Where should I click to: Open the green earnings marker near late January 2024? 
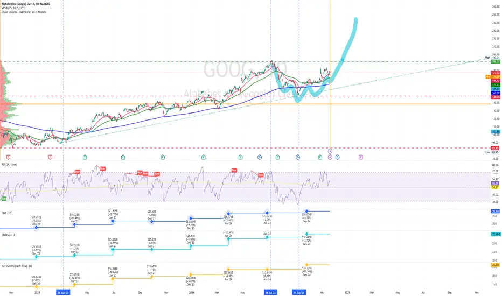203,157
